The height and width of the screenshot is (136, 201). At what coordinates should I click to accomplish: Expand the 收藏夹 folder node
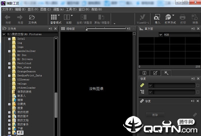click(9, 104)
